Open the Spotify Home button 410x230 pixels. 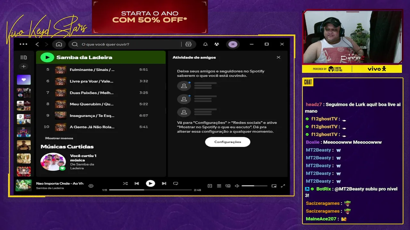coord(59,44)
